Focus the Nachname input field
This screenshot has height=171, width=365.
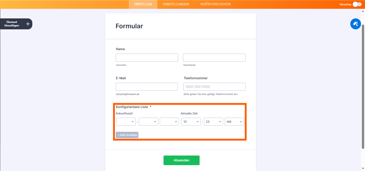[214, 58]
